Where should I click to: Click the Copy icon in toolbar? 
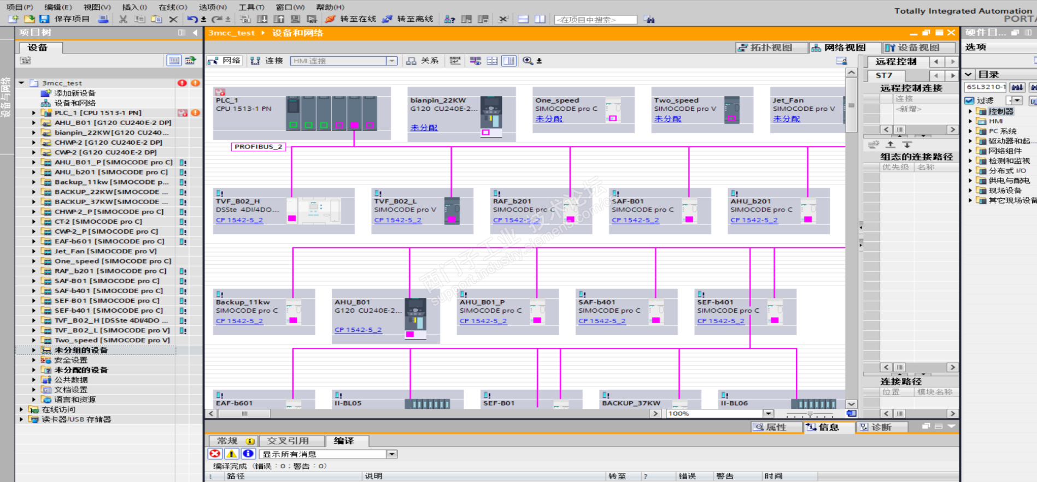click(140, 19)
